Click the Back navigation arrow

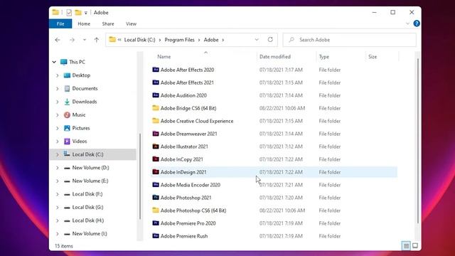(x=58, y=40)
